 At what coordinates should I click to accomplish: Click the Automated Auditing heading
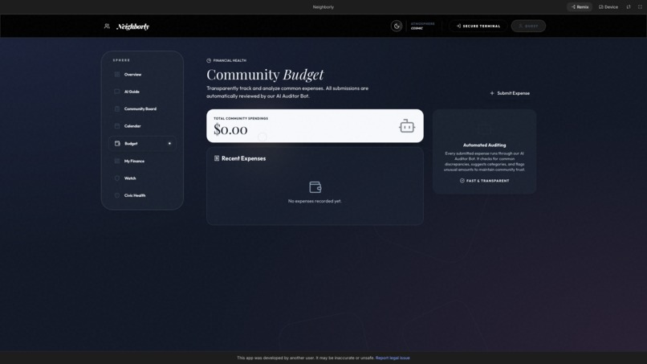click(x=484, y=145)
